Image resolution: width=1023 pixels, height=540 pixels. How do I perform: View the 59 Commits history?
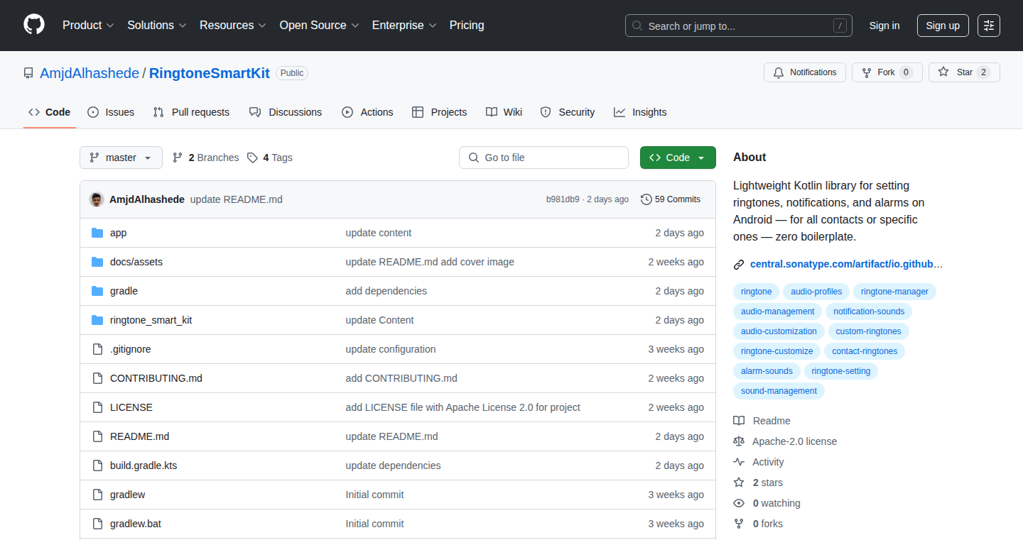coord(671,199)
